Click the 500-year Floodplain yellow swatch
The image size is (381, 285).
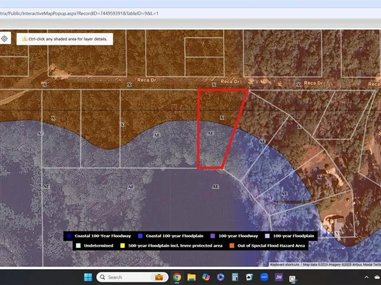coord(123,245)
